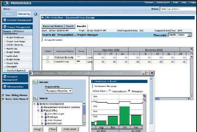197x132 pixels.
Task: Click Frank Lee person icon
Action: [46, 117]
